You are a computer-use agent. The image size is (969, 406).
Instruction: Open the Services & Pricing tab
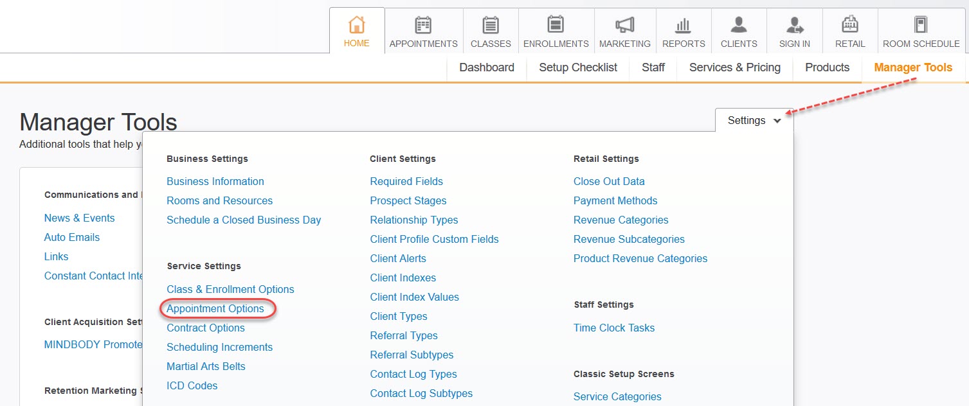click(734, 67)
